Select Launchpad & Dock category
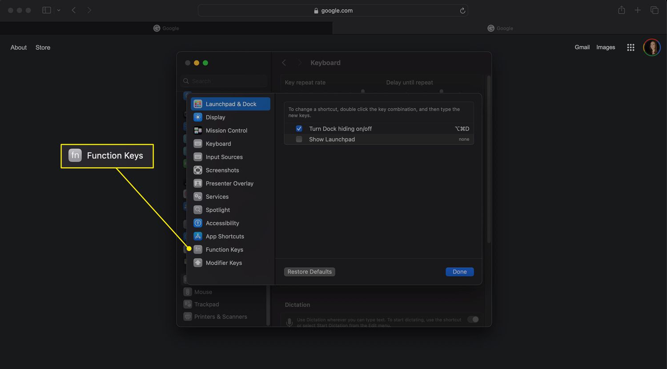 230,104
